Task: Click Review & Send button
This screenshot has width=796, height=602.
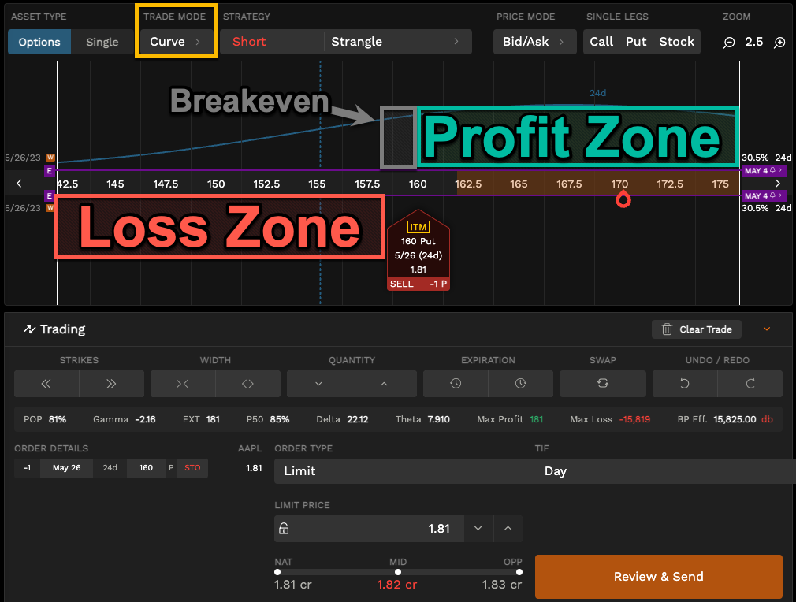Action: click(658, 577)
